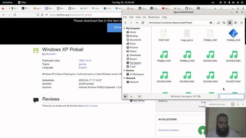The width and height of the screenshot is (246, 138).
Task: Collapse the Devices section
Action: pos(124,71)
